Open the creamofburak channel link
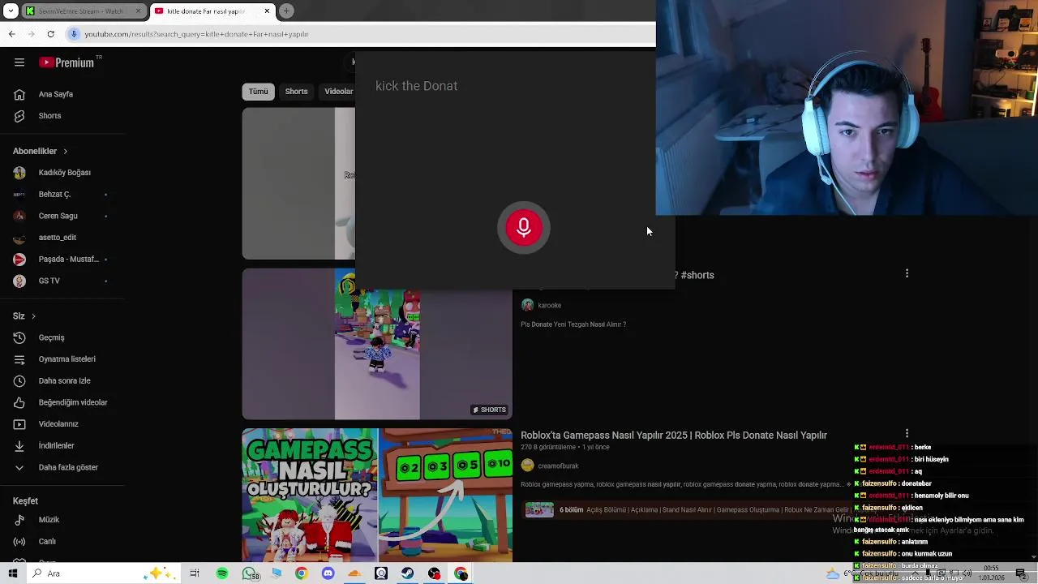 pos(558,466)
